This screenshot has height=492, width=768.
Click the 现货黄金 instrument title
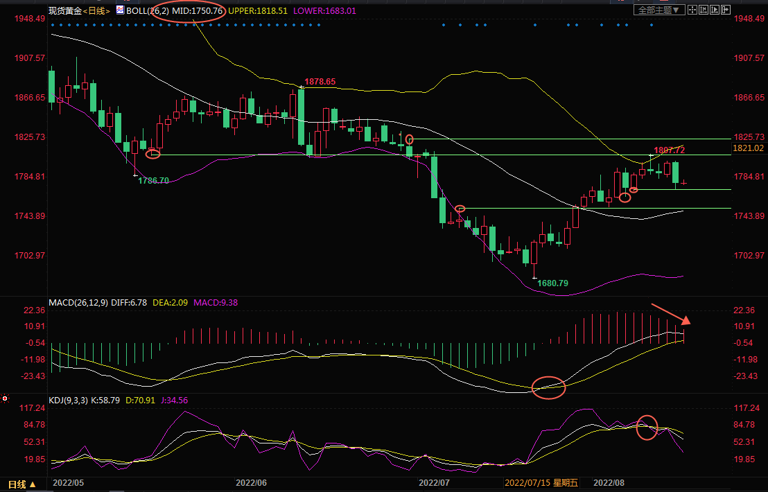64,11
